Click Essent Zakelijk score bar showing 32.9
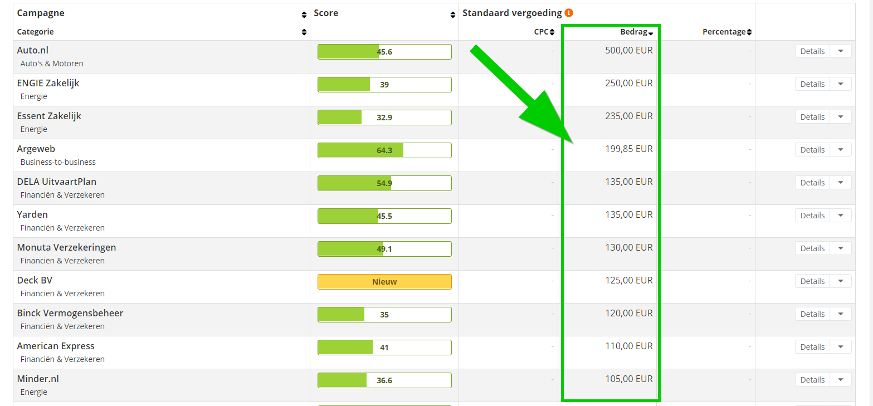The width and height of the screenshot is (873, 406). click(x=384, y=118)
